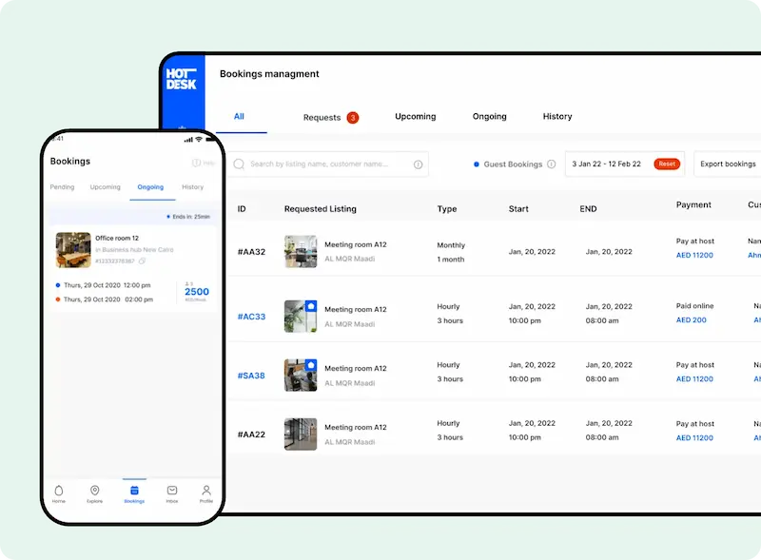Tap the Bookings calendar icon in mobile nav
The image size is (761, 560).
(x=134, y=492)
